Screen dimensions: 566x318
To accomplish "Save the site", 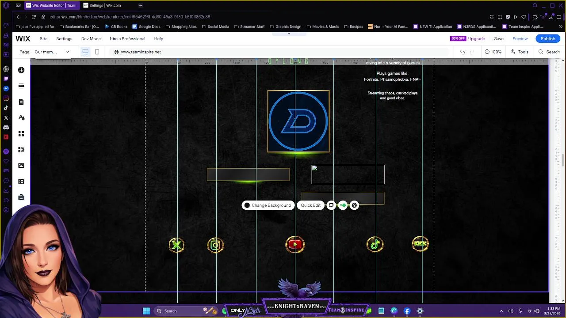I will 499,39.
